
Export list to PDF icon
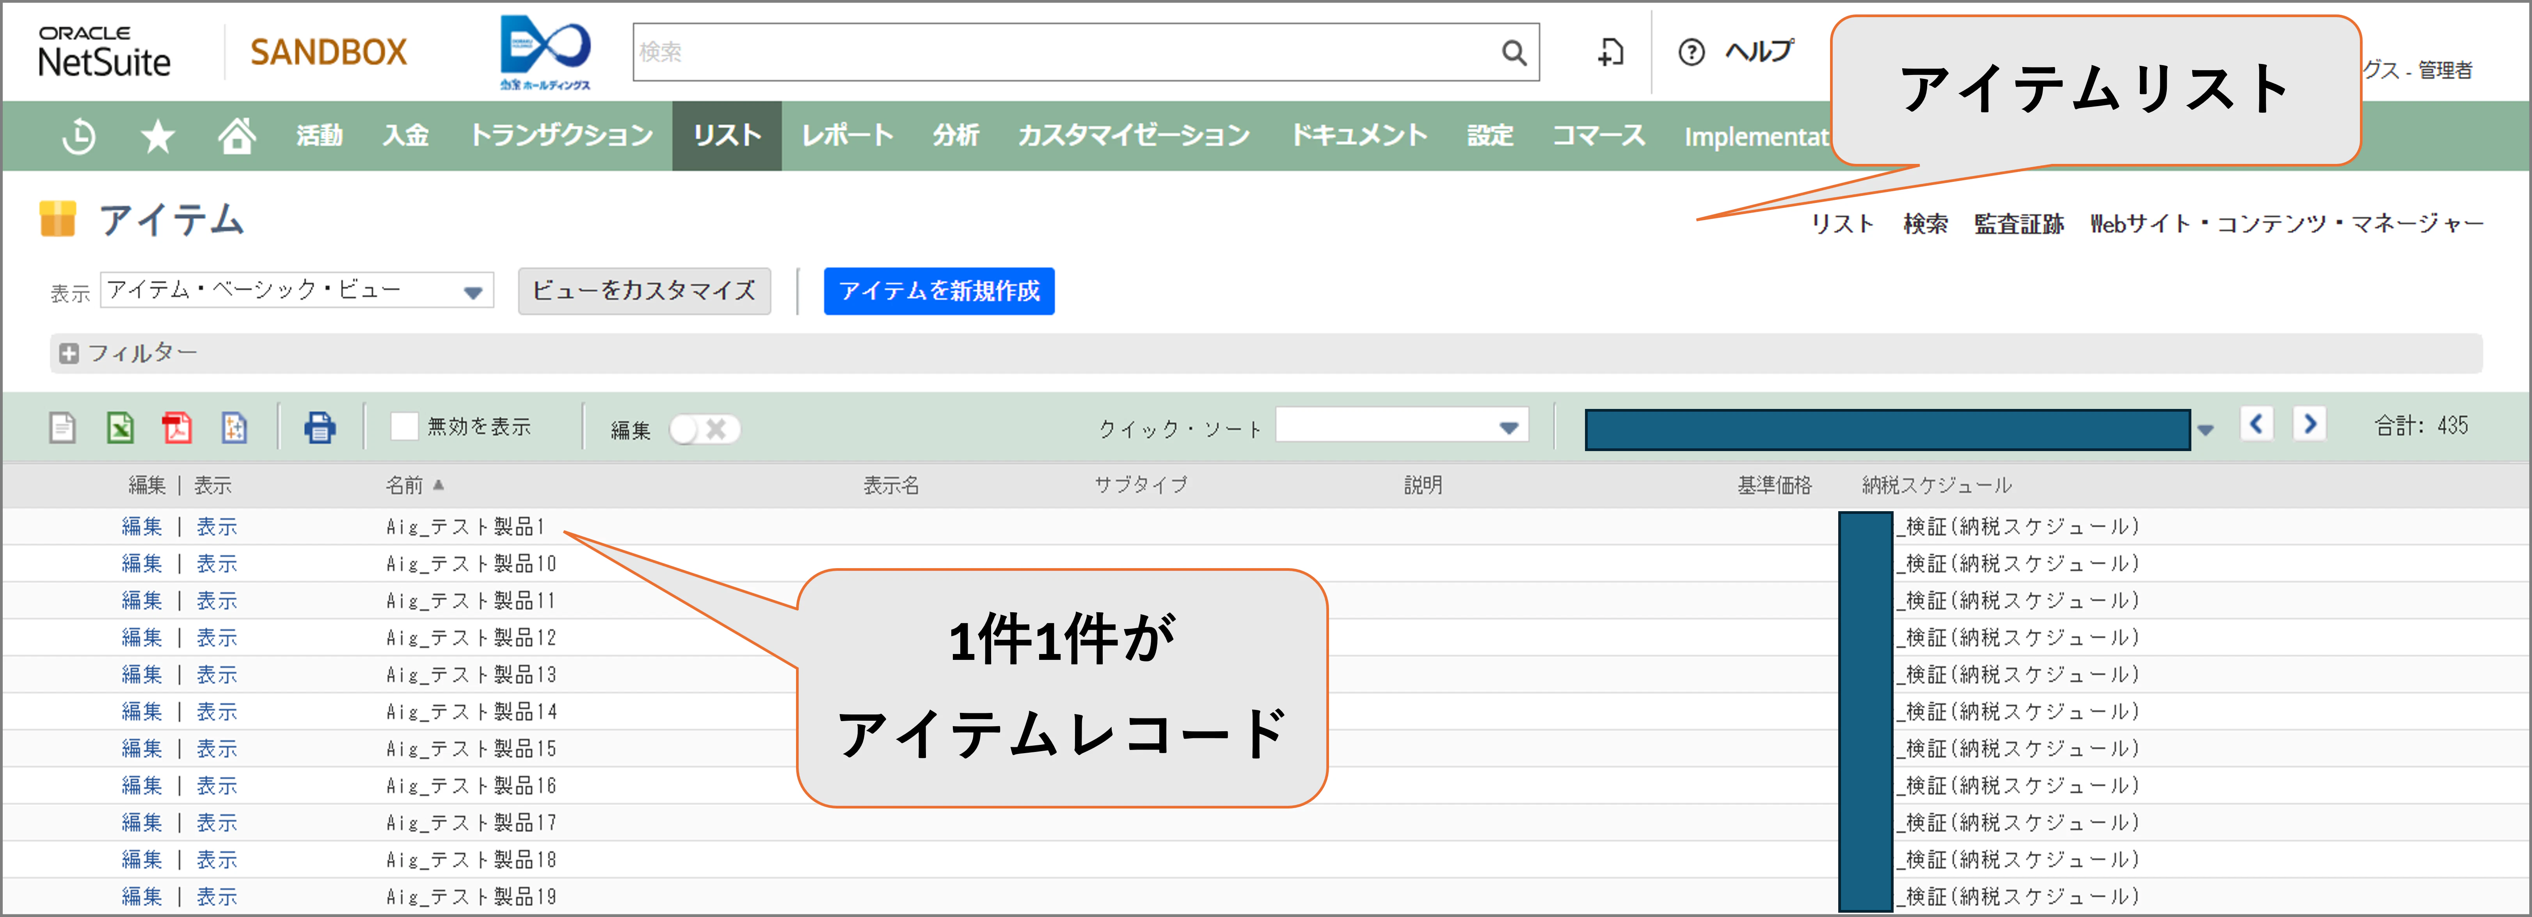coord(177,428)
